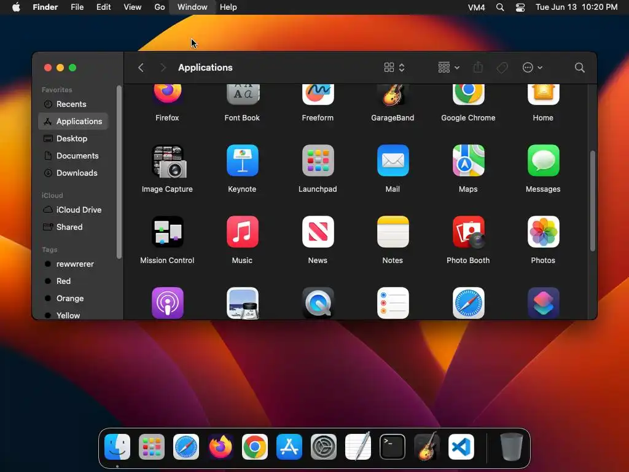
Task: Open Visual Studio Code in the Dock
Action: pyautogui.click(x=461, y=447)
